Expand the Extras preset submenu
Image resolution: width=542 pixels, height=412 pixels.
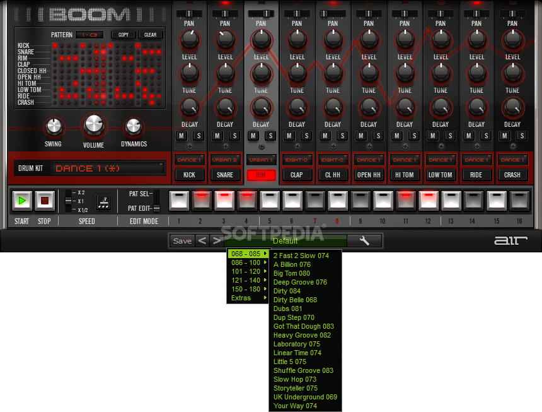coord(248,298)
